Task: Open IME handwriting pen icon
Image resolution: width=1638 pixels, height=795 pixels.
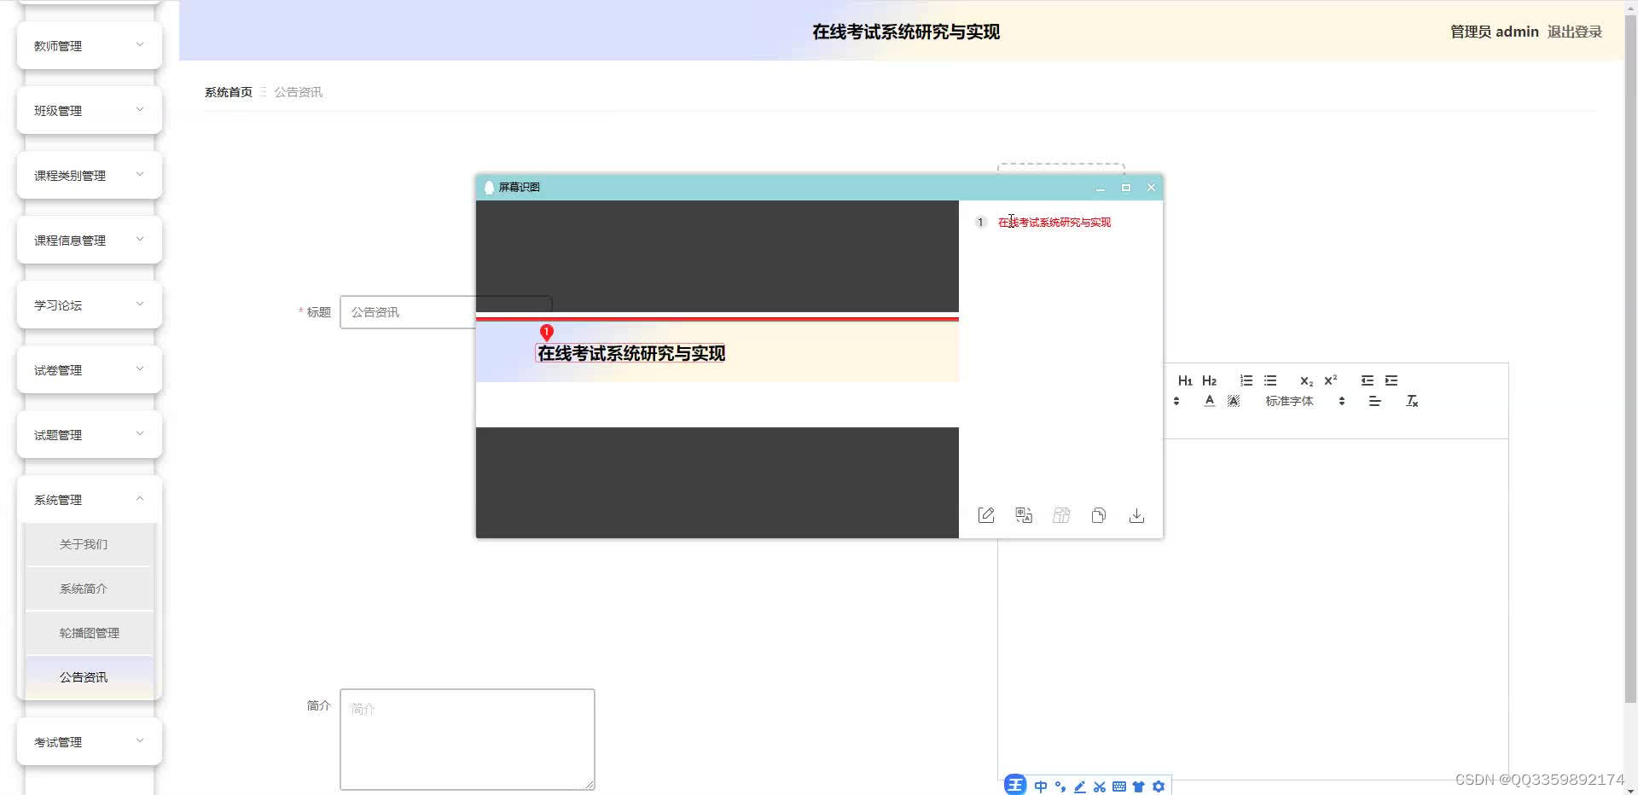Action: [1080, 786]
